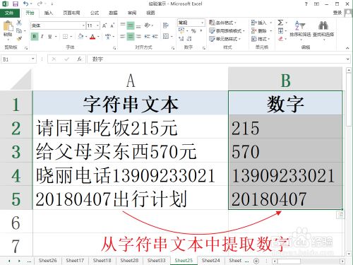Toggle Underline formatting button
The image size is (353, 265).
click(50, 37)
